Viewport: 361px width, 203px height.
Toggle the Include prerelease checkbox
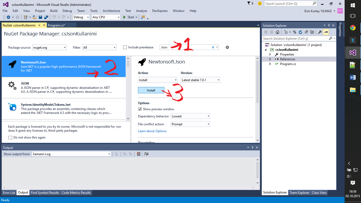click(x=125, y=47)
